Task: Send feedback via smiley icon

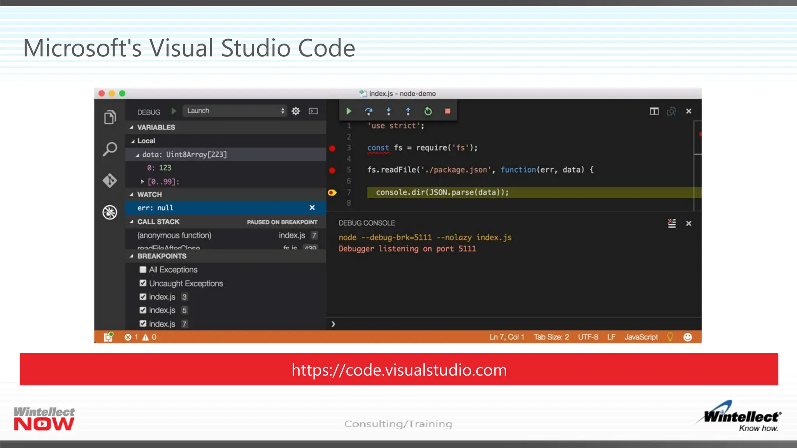Action: pos(688,337)
